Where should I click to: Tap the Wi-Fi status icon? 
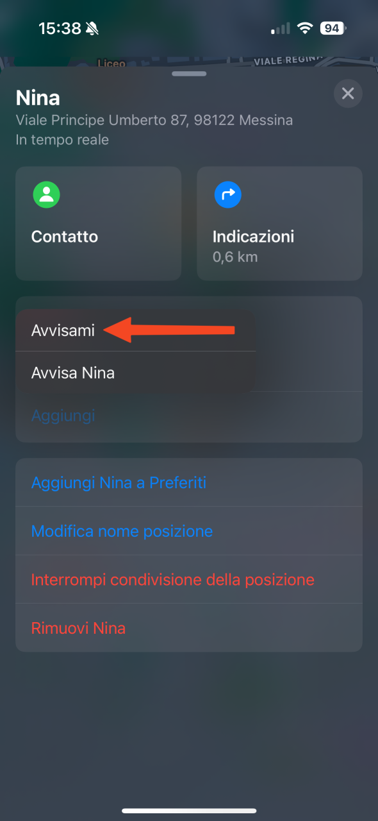[306, 28]
